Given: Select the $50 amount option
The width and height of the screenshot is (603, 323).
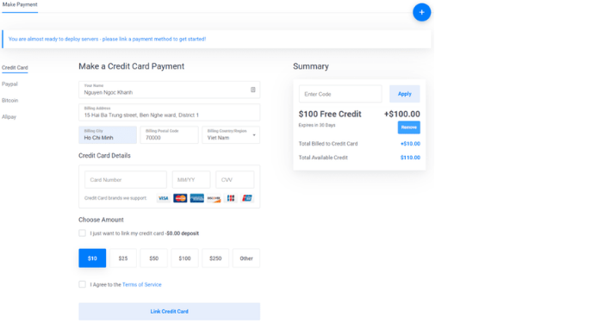Looking at the screenshot, I should [x=154, y=258].
